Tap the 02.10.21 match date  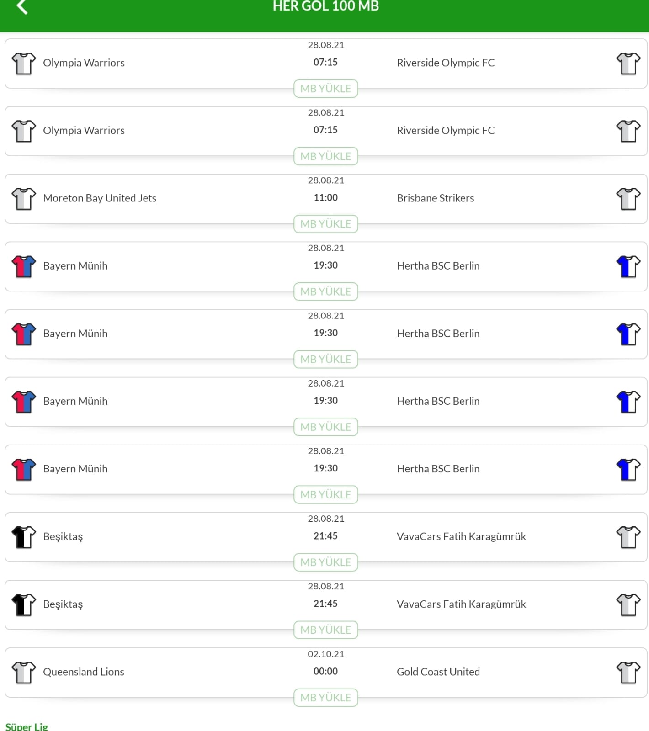tap(326, 654)
